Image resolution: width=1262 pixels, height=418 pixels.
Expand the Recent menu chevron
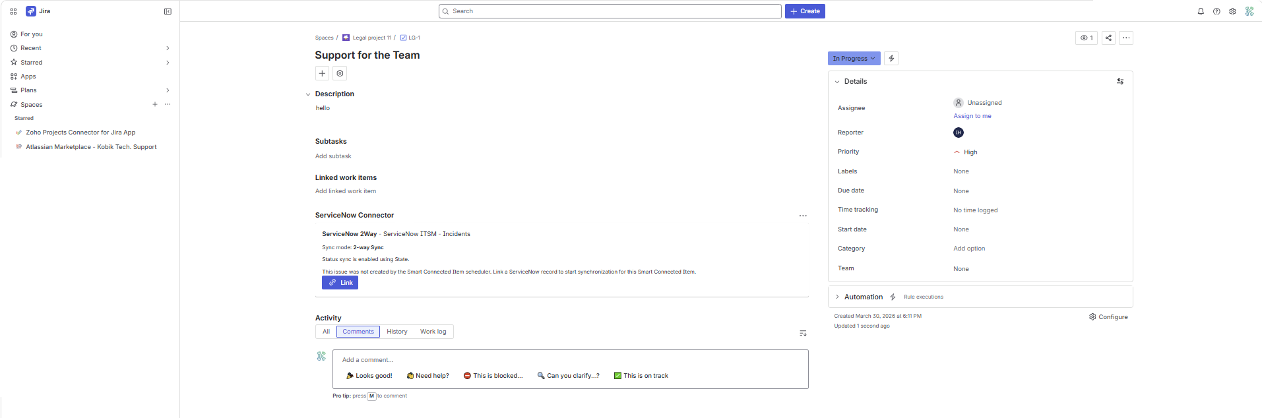168,48
